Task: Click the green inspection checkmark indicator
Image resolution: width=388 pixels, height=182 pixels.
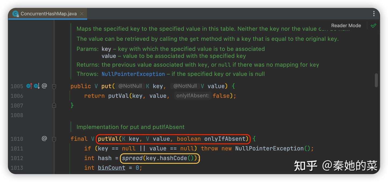Action: pyautogui.click(x=373, y=26)
